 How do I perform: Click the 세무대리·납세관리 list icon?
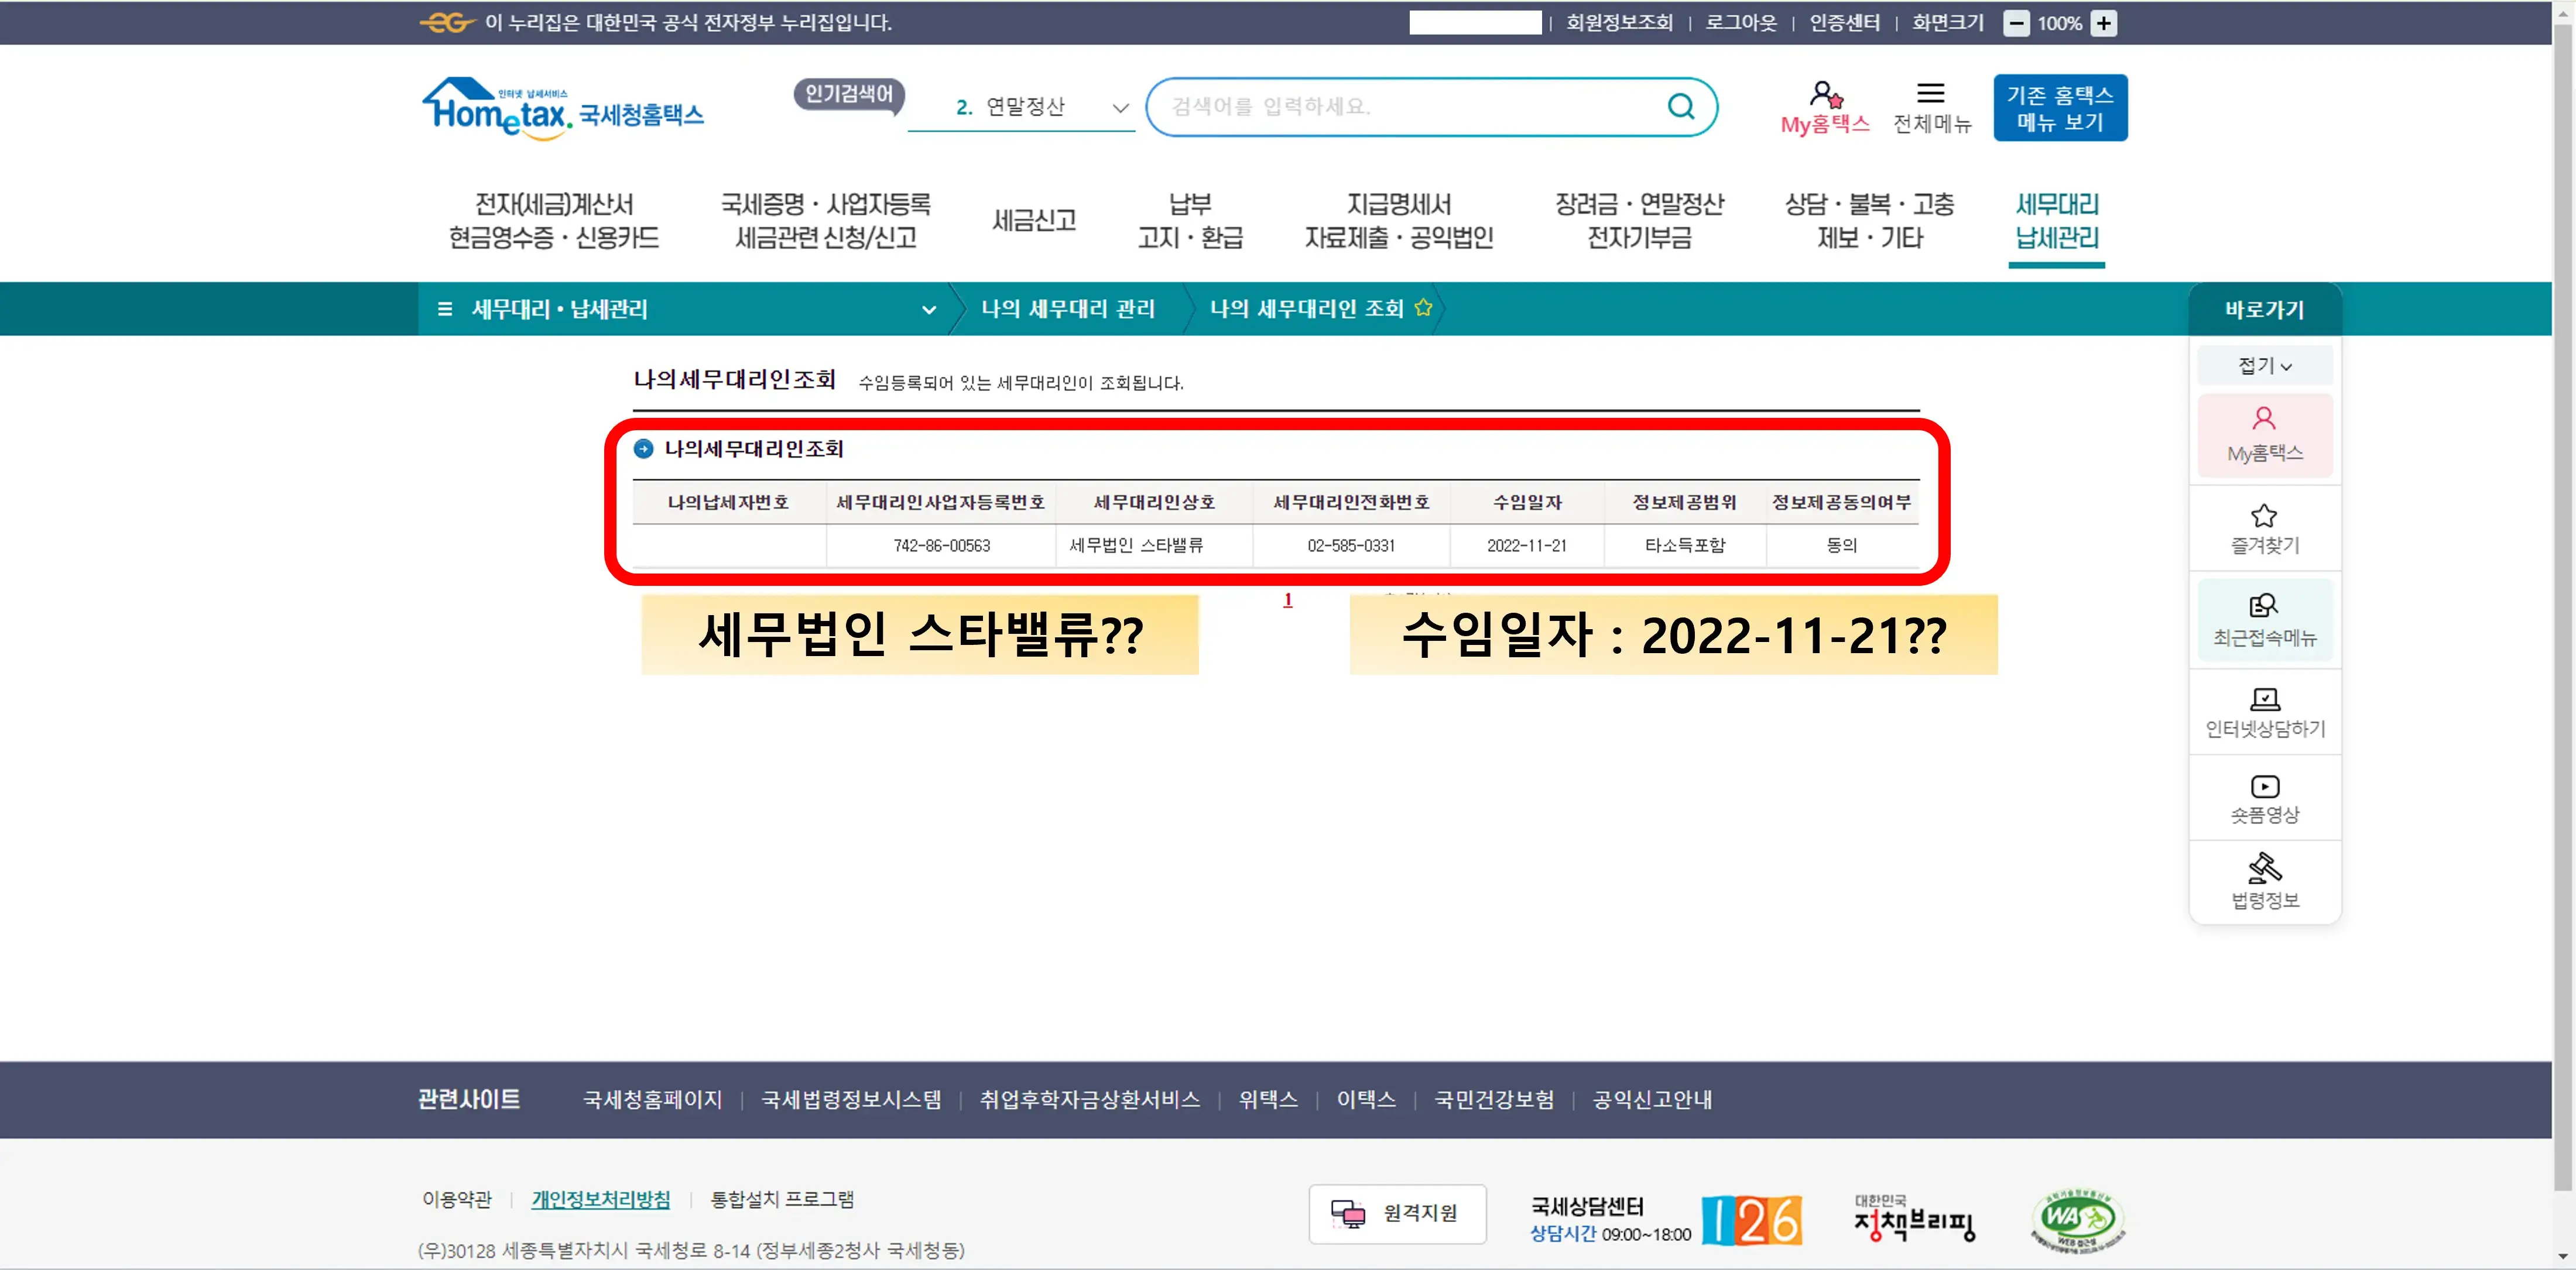445,309
